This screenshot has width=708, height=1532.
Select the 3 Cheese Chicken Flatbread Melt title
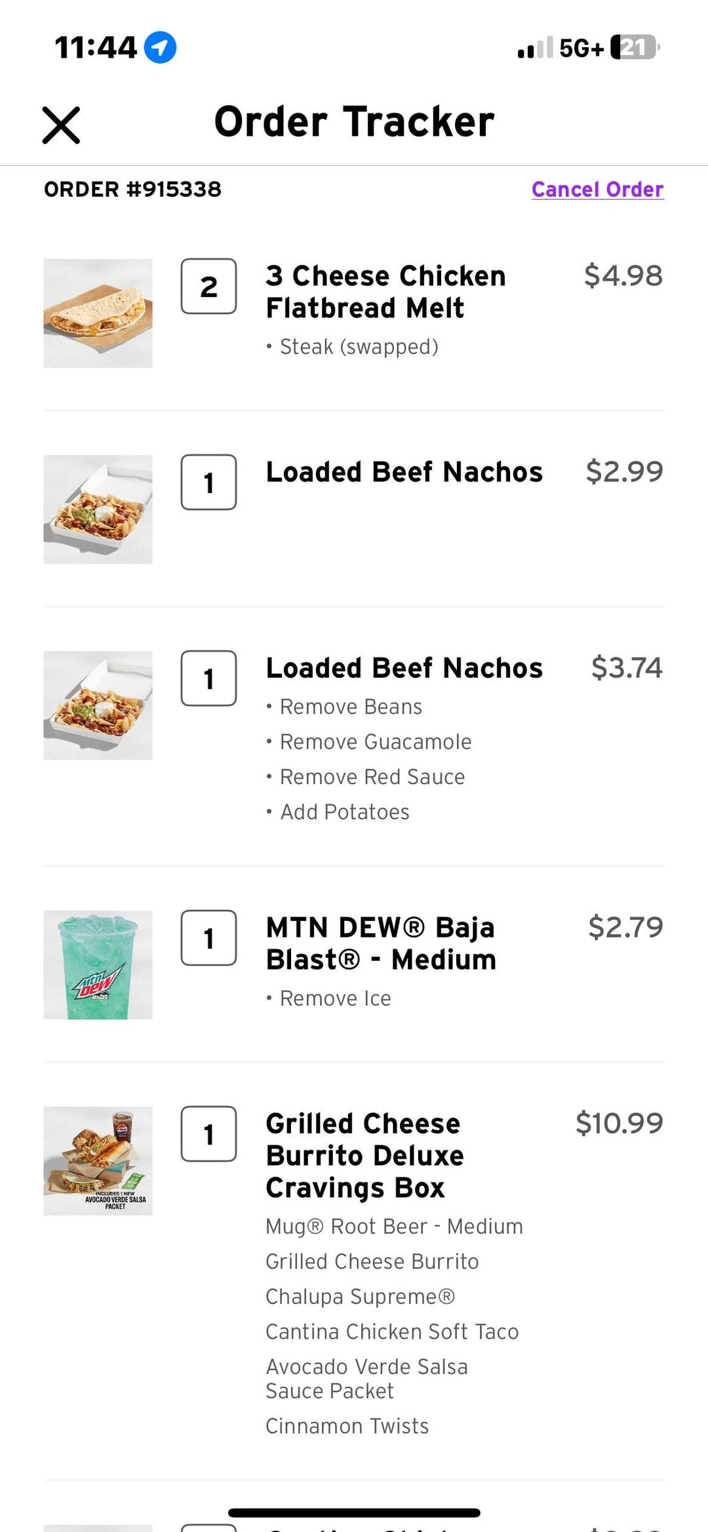coord(385,292)
